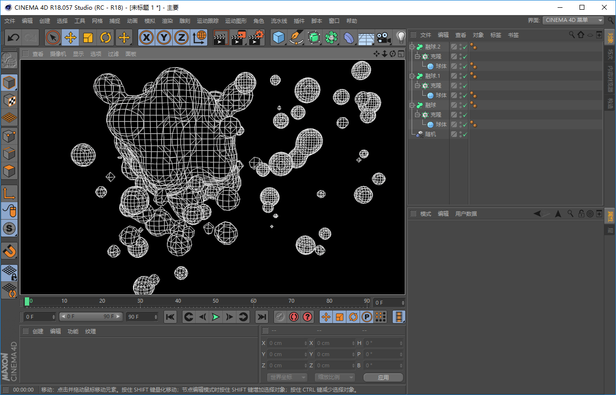Add a floor environment object icon
The height and width of the screenshot is (395, 616).
366,37
